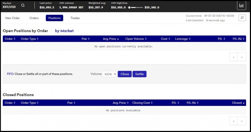Viewport: 251px width, 132px height.
Task: Sort closed positions by P/L column
Action: [175, 103]
